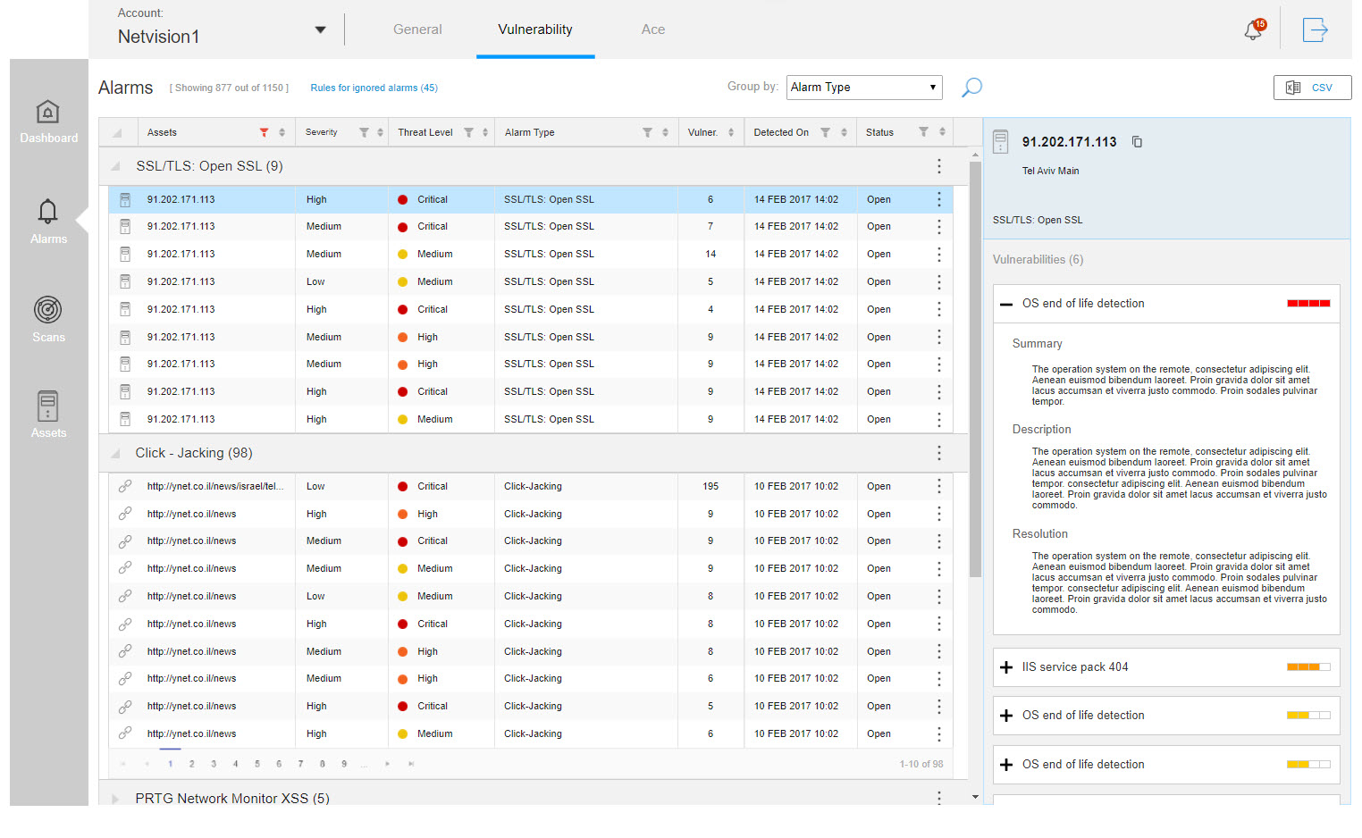Click the Threat Level column header
Viewport: 1362px width, 838px height.
click(x=425, y=132)
